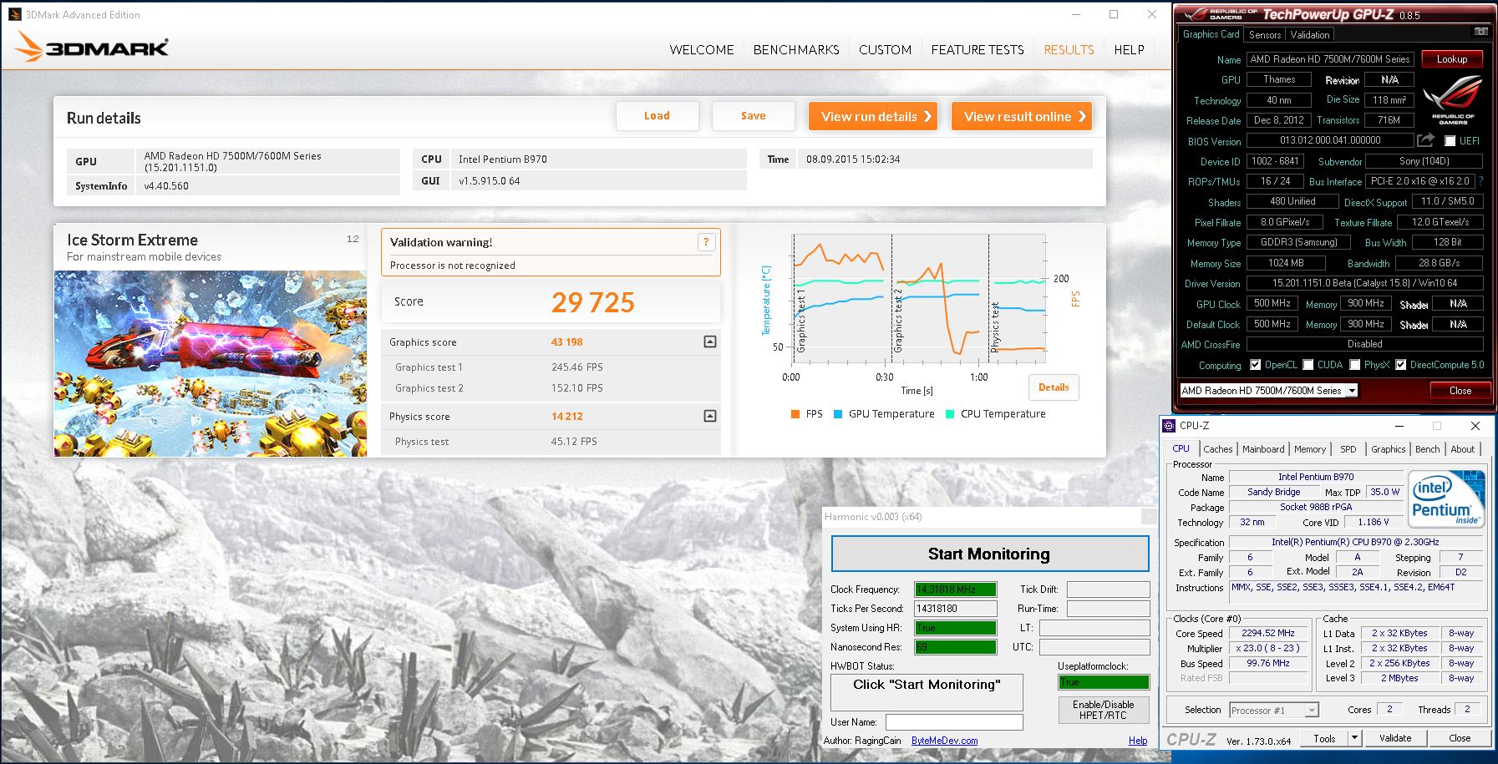Click the Start Monitoring button in Harmonic

click(x=989, y=554)
